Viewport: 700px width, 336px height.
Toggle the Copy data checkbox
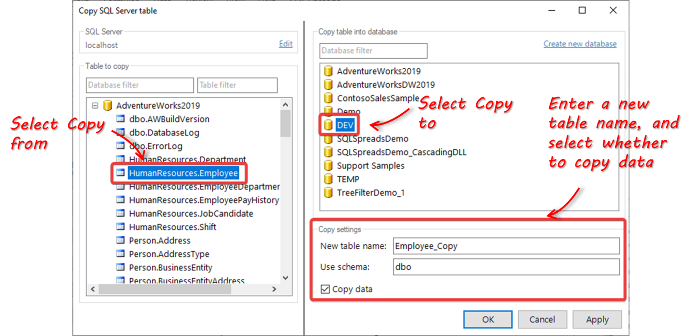point(325,289)
